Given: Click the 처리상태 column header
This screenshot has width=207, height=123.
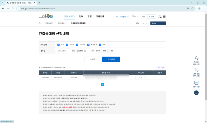Looking at the screenshot, I should click(x=141, y=73).
